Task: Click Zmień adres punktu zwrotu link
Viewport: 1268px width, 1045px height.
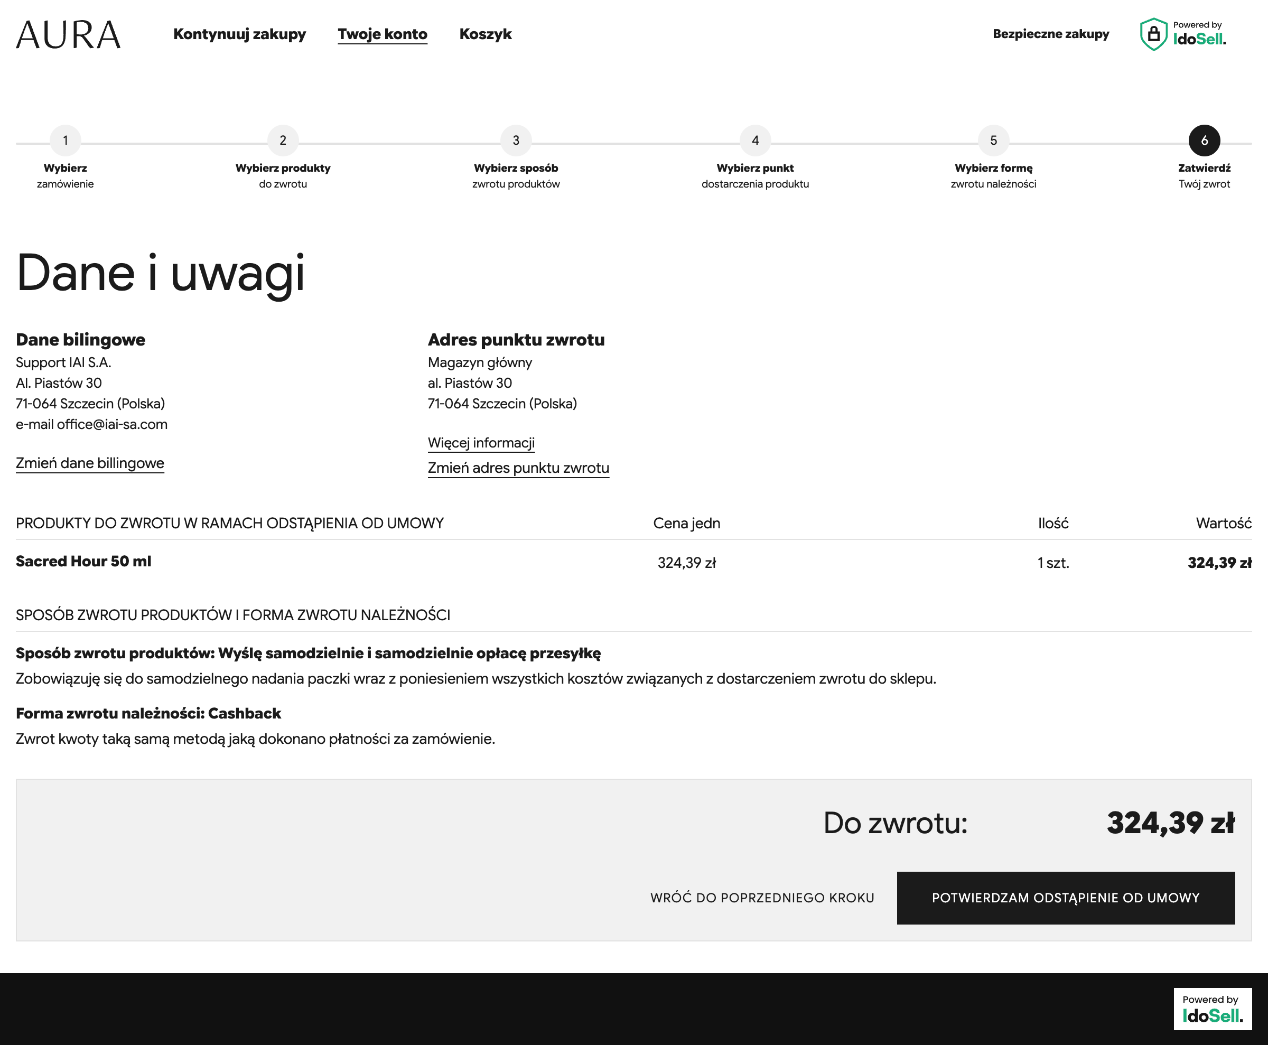Action: (x=518, y=468)
